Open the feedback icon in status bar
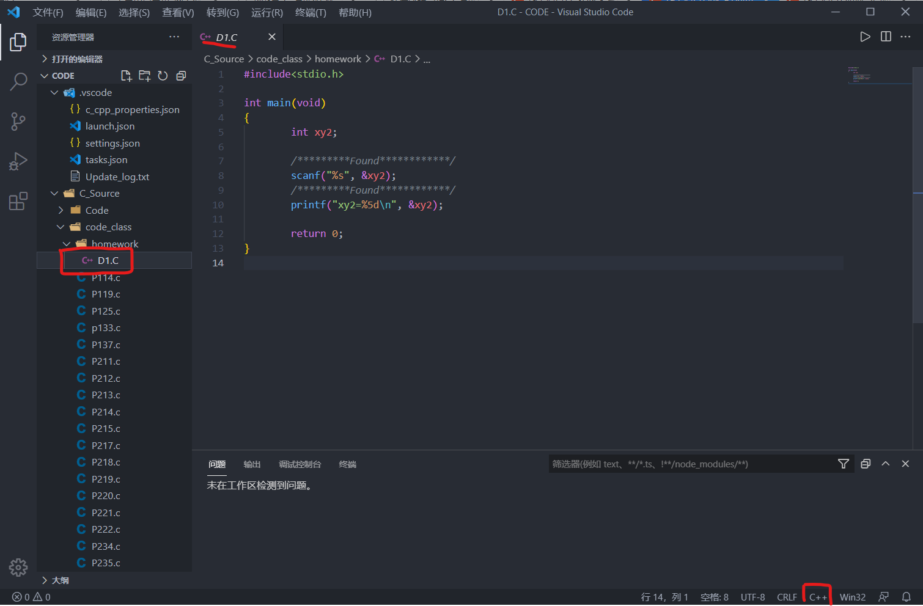923x606 pixels. pos(883,597)
